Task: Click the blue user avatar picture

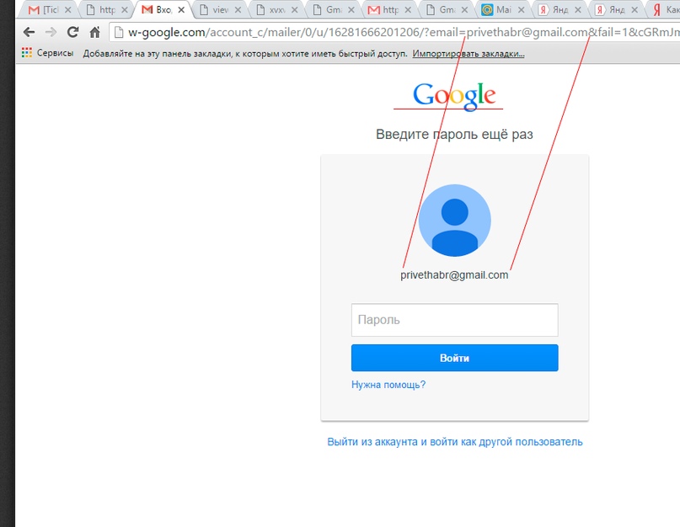Action: [454, 221]
